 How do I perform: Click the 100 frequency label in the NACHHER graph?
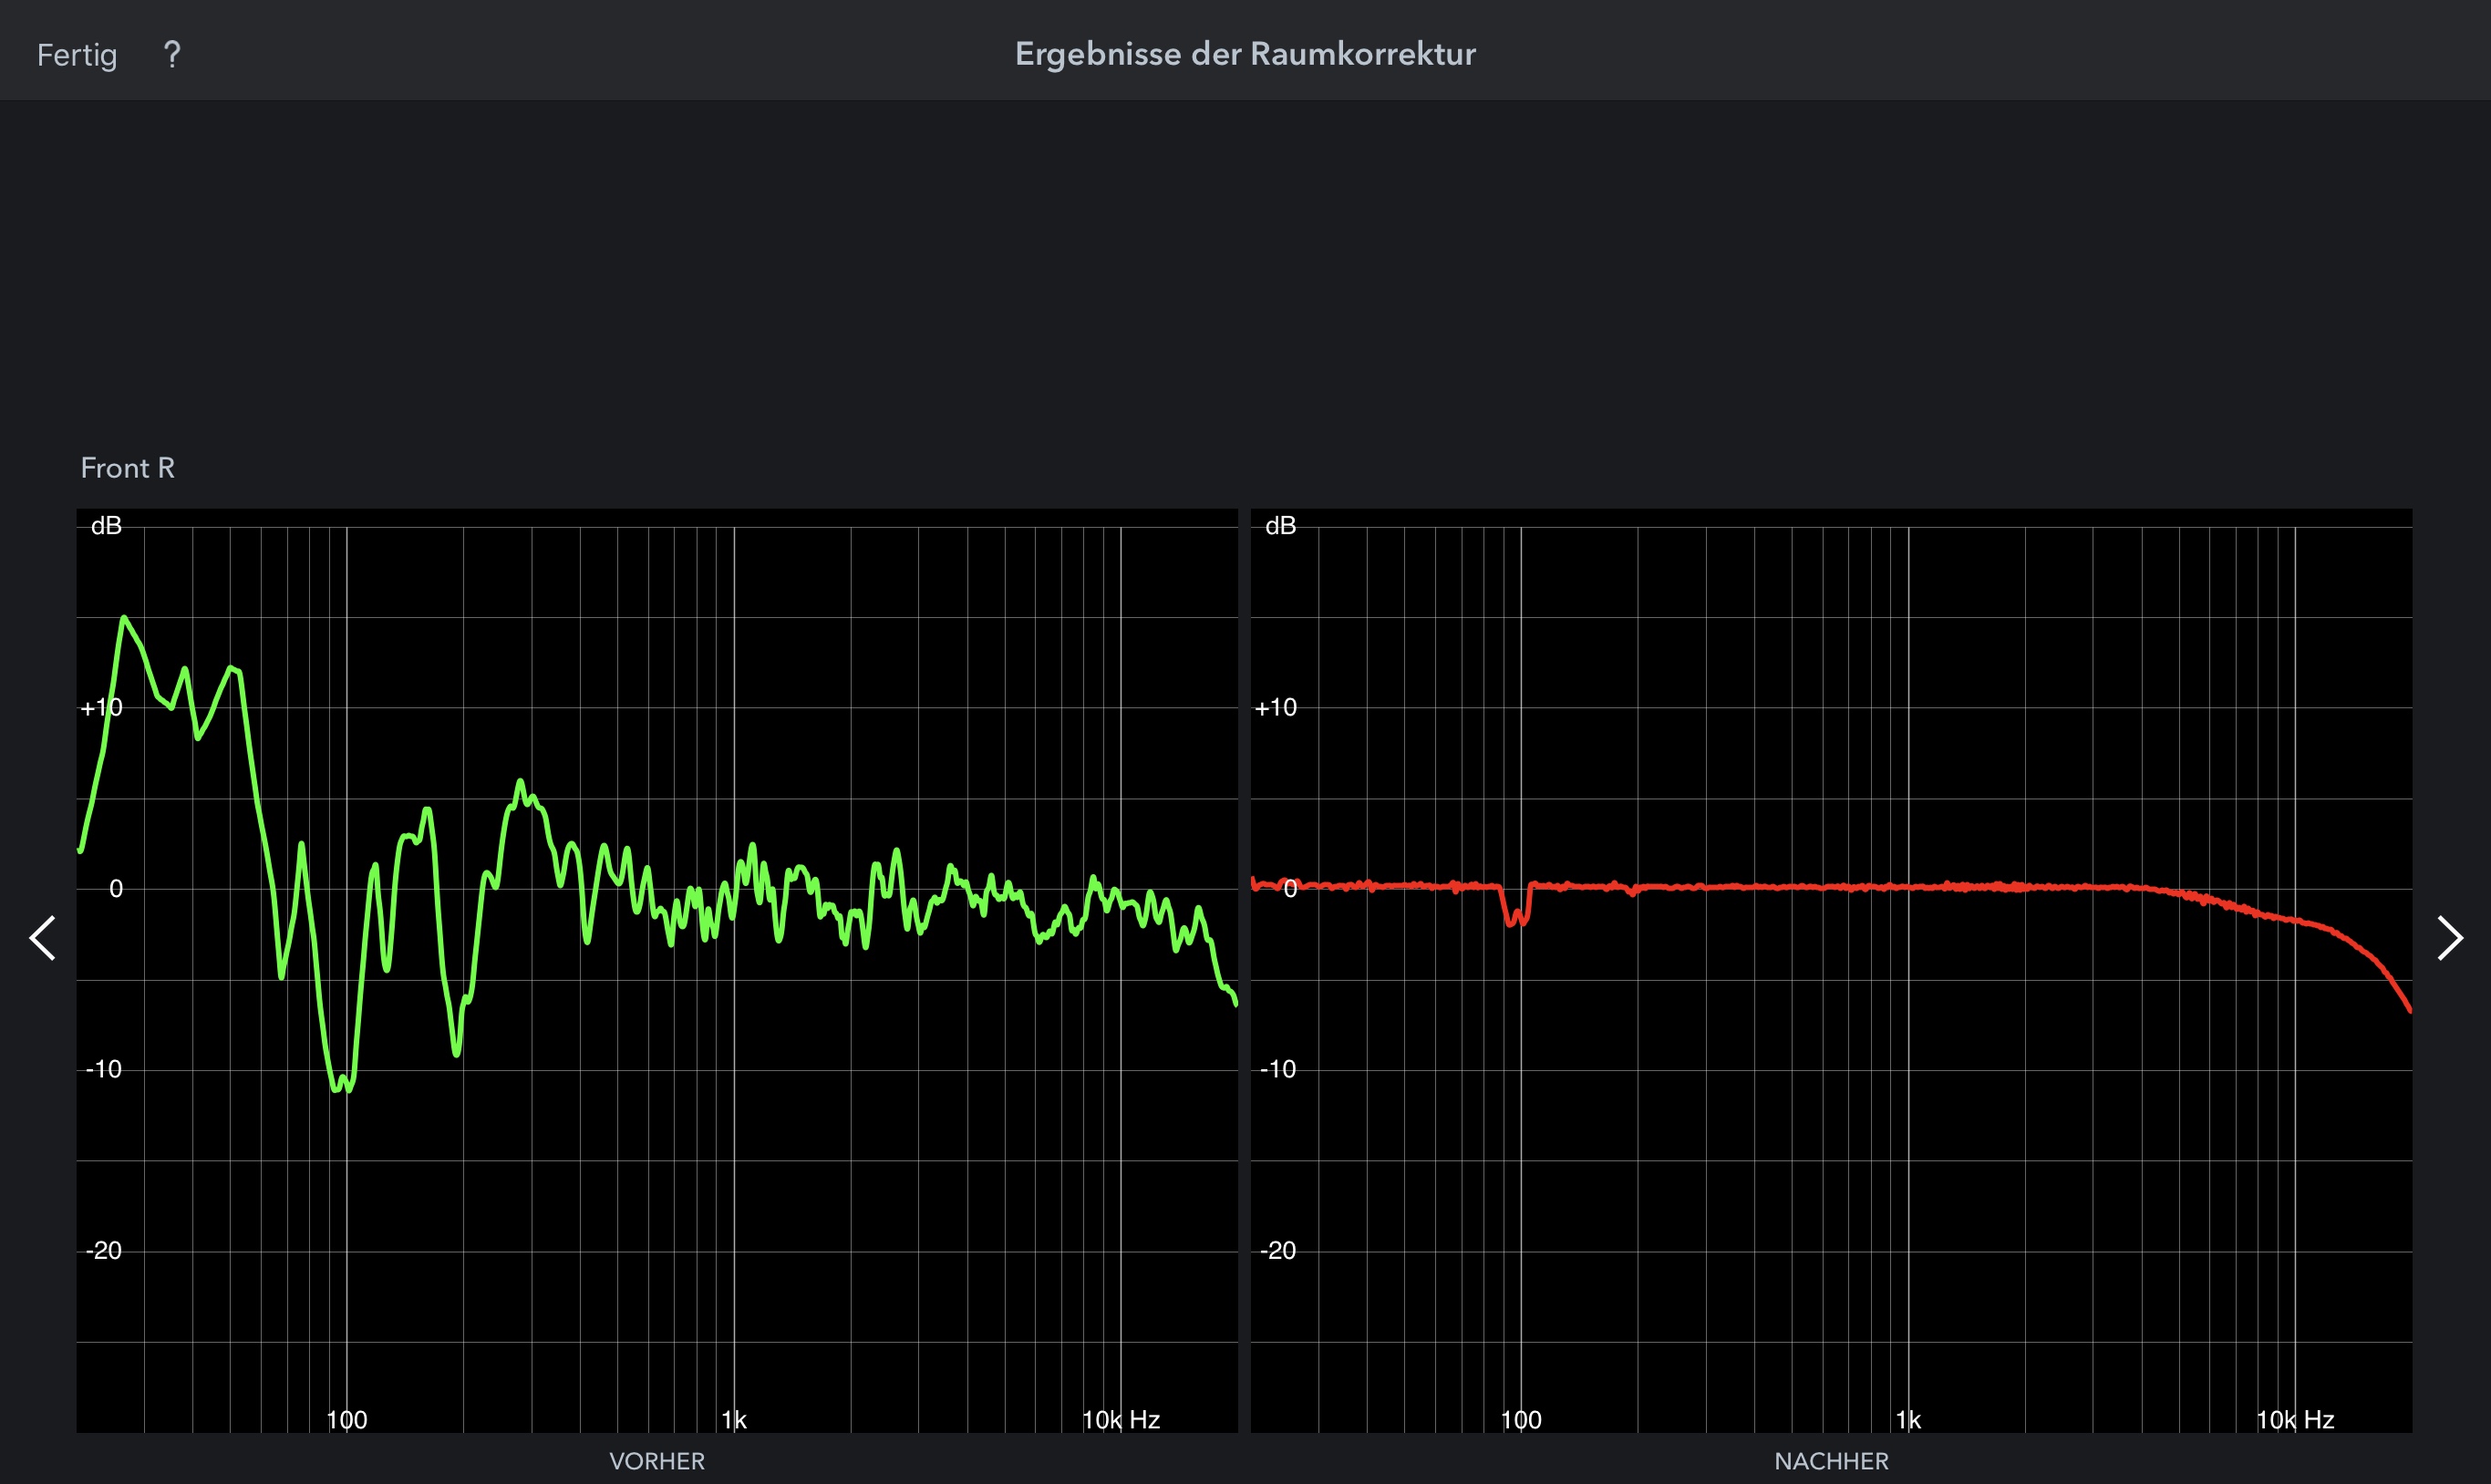click(x=1521, y=1420)
